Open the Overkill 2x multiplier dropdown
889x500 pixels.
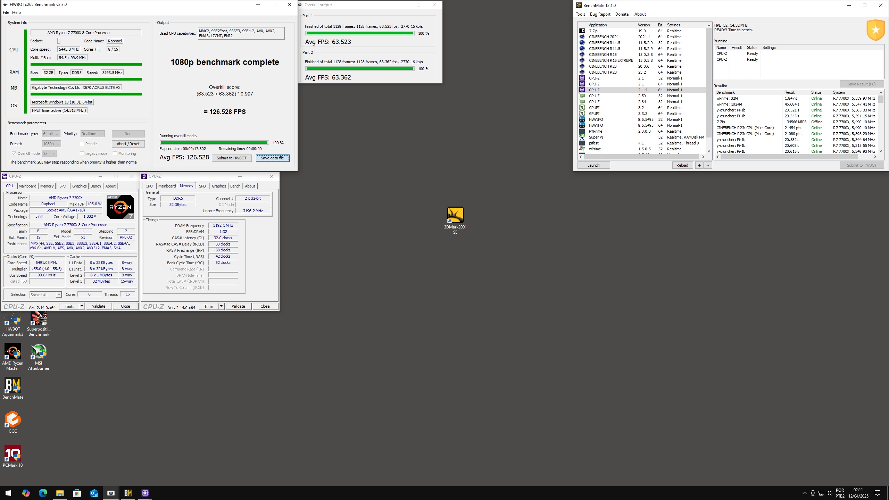(x=49, y=153)
